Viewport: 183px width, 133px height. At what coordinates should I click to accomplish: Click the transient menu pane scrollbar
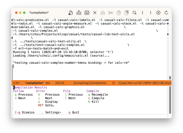(x=170, y=100)
